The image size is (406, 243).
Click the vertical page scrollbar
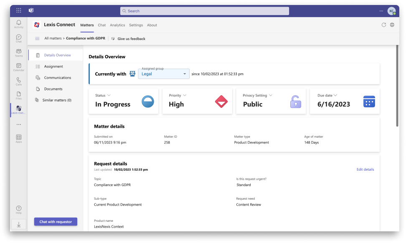[x=397, y=86]
